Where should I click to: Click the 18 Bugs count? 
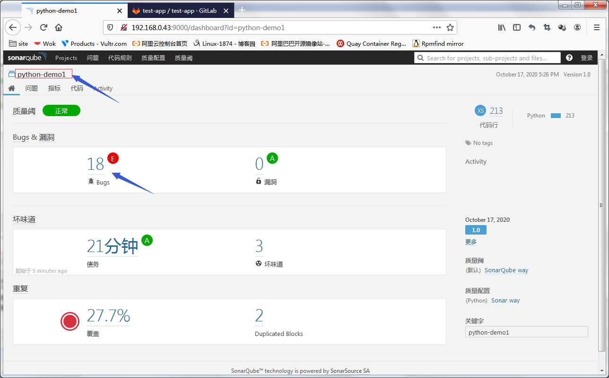point(96,164)
